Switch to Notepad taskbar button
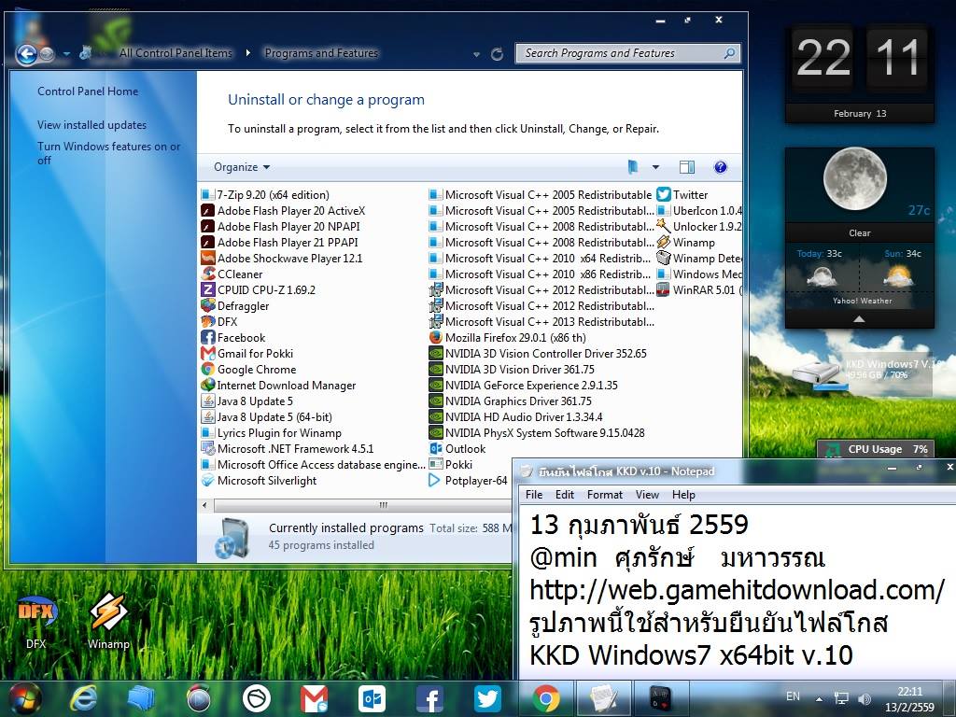956x717 pixels. point(602,698)
